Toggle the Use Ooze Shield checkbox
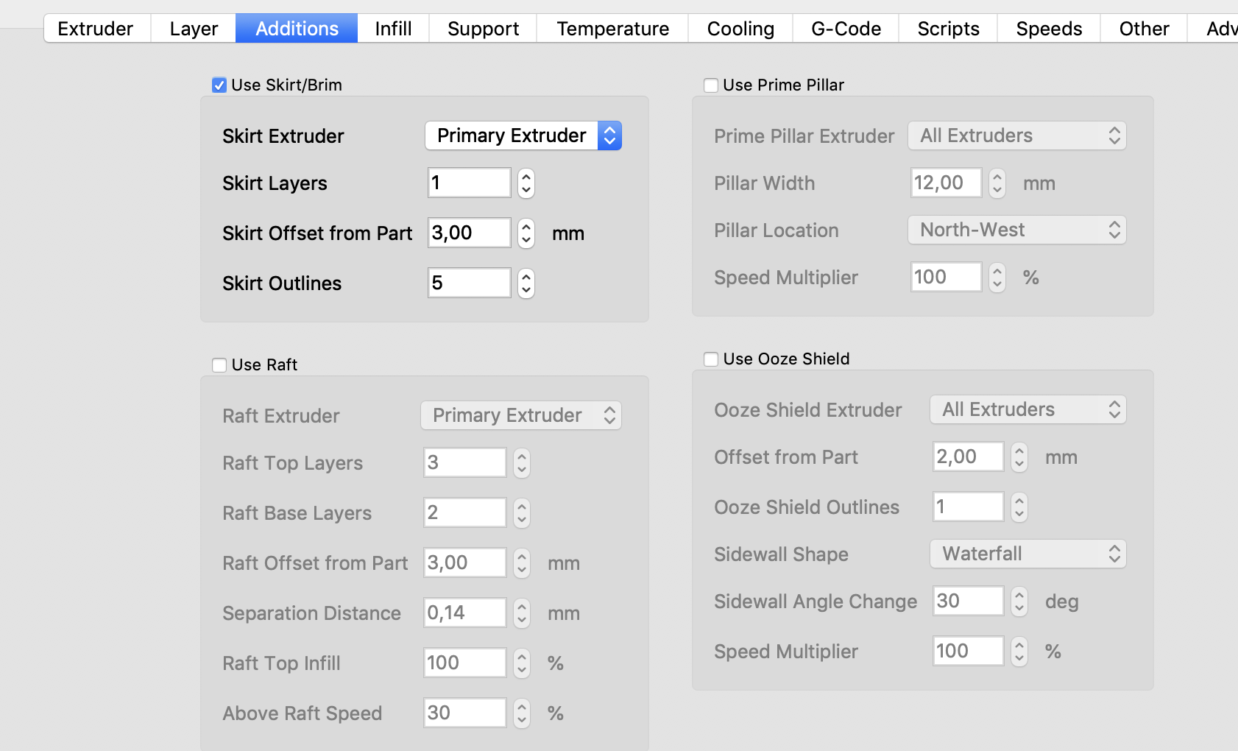Image resolution: width=1238 pixels, height=751 pixels. click(x=711, y=359)
